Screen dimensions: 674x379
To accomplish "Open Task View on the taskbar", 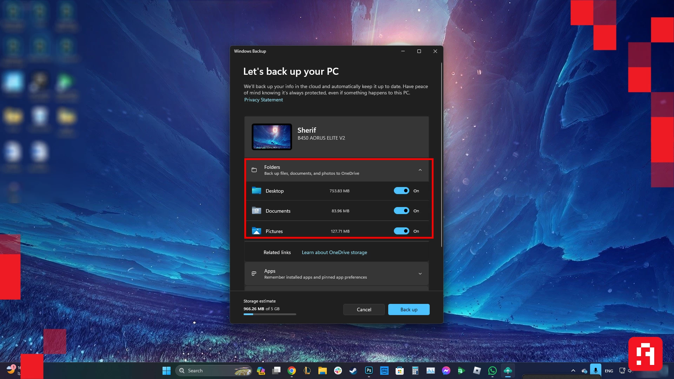I will click(277, 371).
